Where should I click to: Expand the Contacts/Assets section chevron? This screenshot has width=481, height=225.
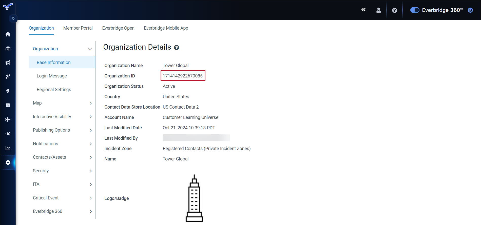click(91, 157)
